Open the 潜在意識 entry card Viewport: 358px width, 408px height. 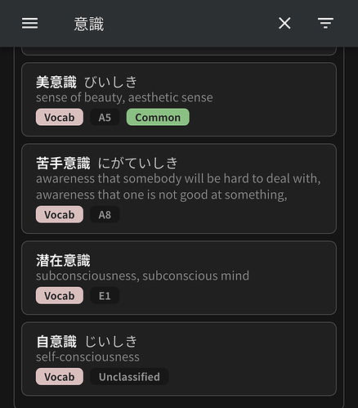click(x=179, y=278)
